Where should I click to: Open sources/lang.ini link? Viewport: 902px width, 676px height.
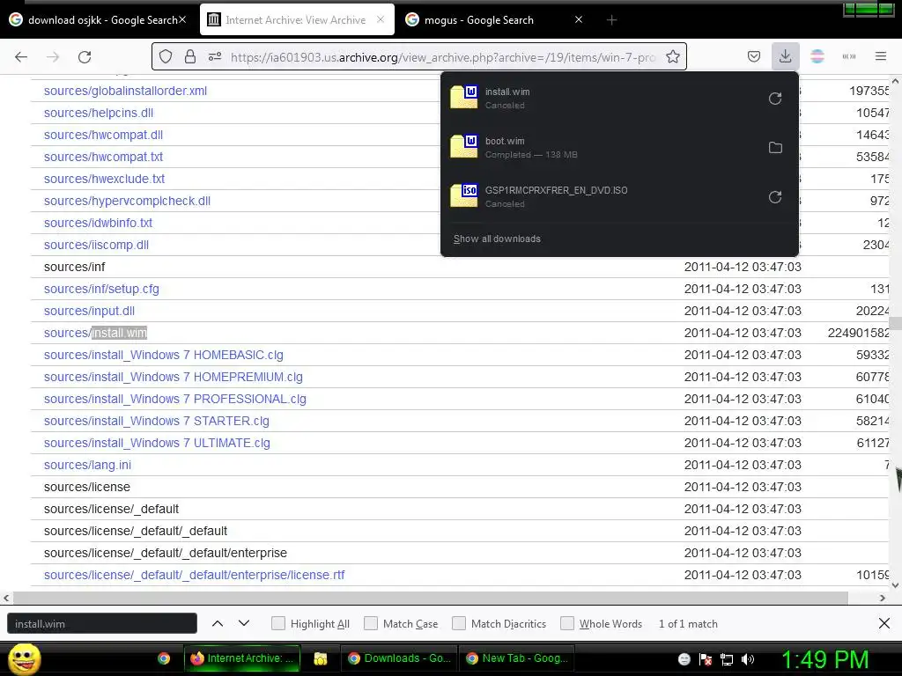[x=87, y=465]
